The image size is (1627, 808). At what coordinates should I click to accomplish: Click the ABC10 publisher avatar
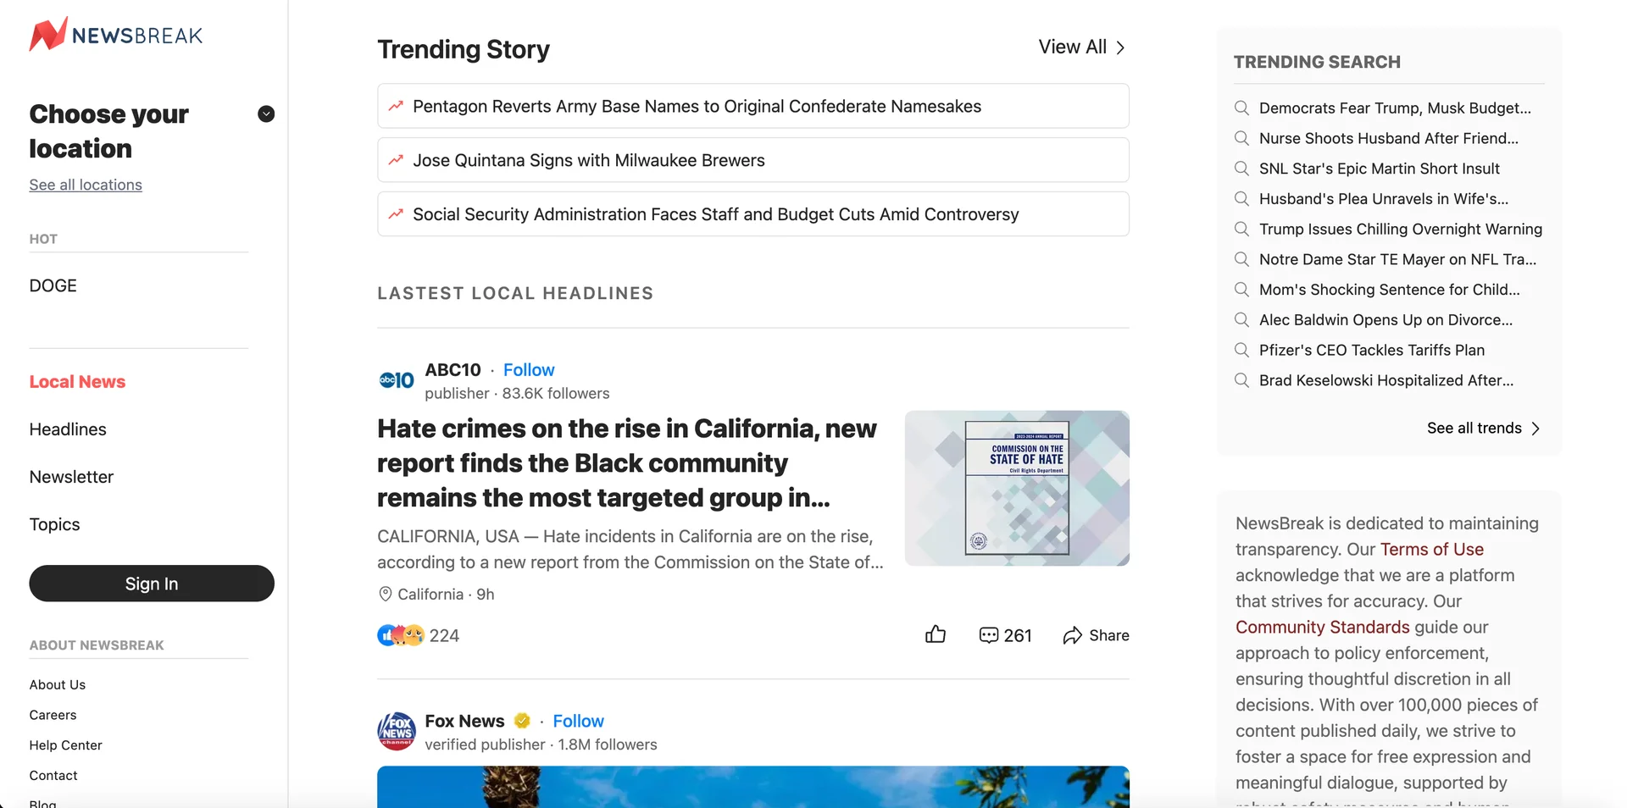click(x=395, y=380)
